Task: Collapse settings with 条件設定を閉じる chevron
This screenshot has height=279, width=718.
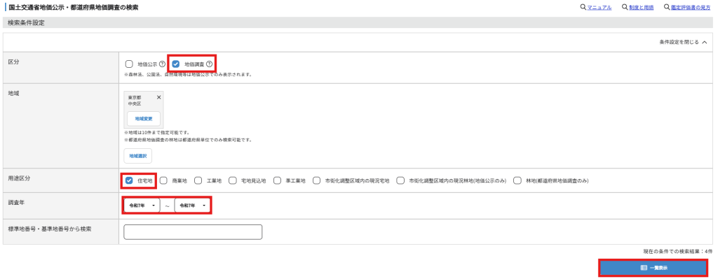Action: (x=704, y=42)
